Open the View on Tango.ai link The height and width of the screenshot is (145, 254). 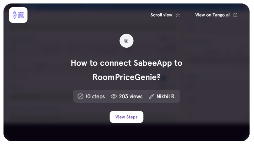(212, 15)
